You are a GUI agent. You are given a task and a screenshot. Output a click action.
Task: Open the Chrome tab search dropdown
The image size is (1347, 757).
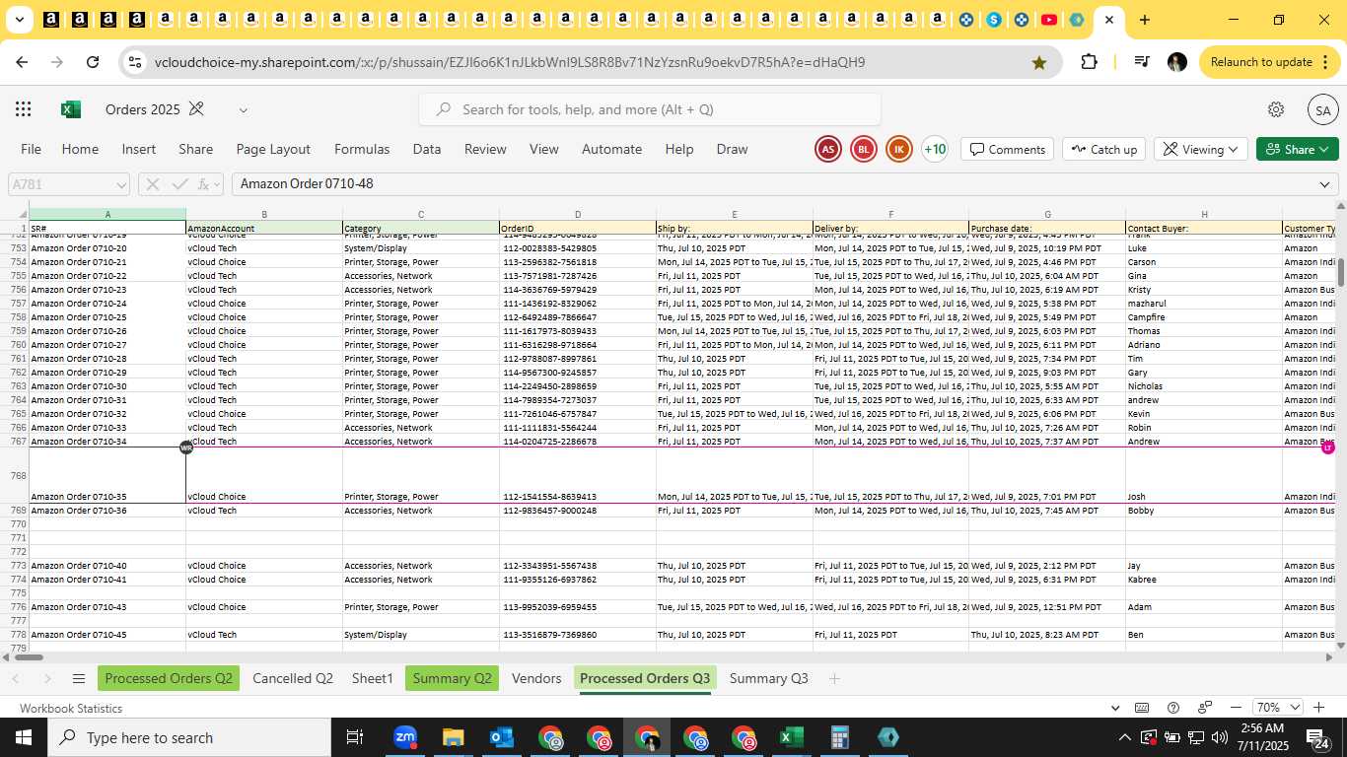tap(19, 20)
